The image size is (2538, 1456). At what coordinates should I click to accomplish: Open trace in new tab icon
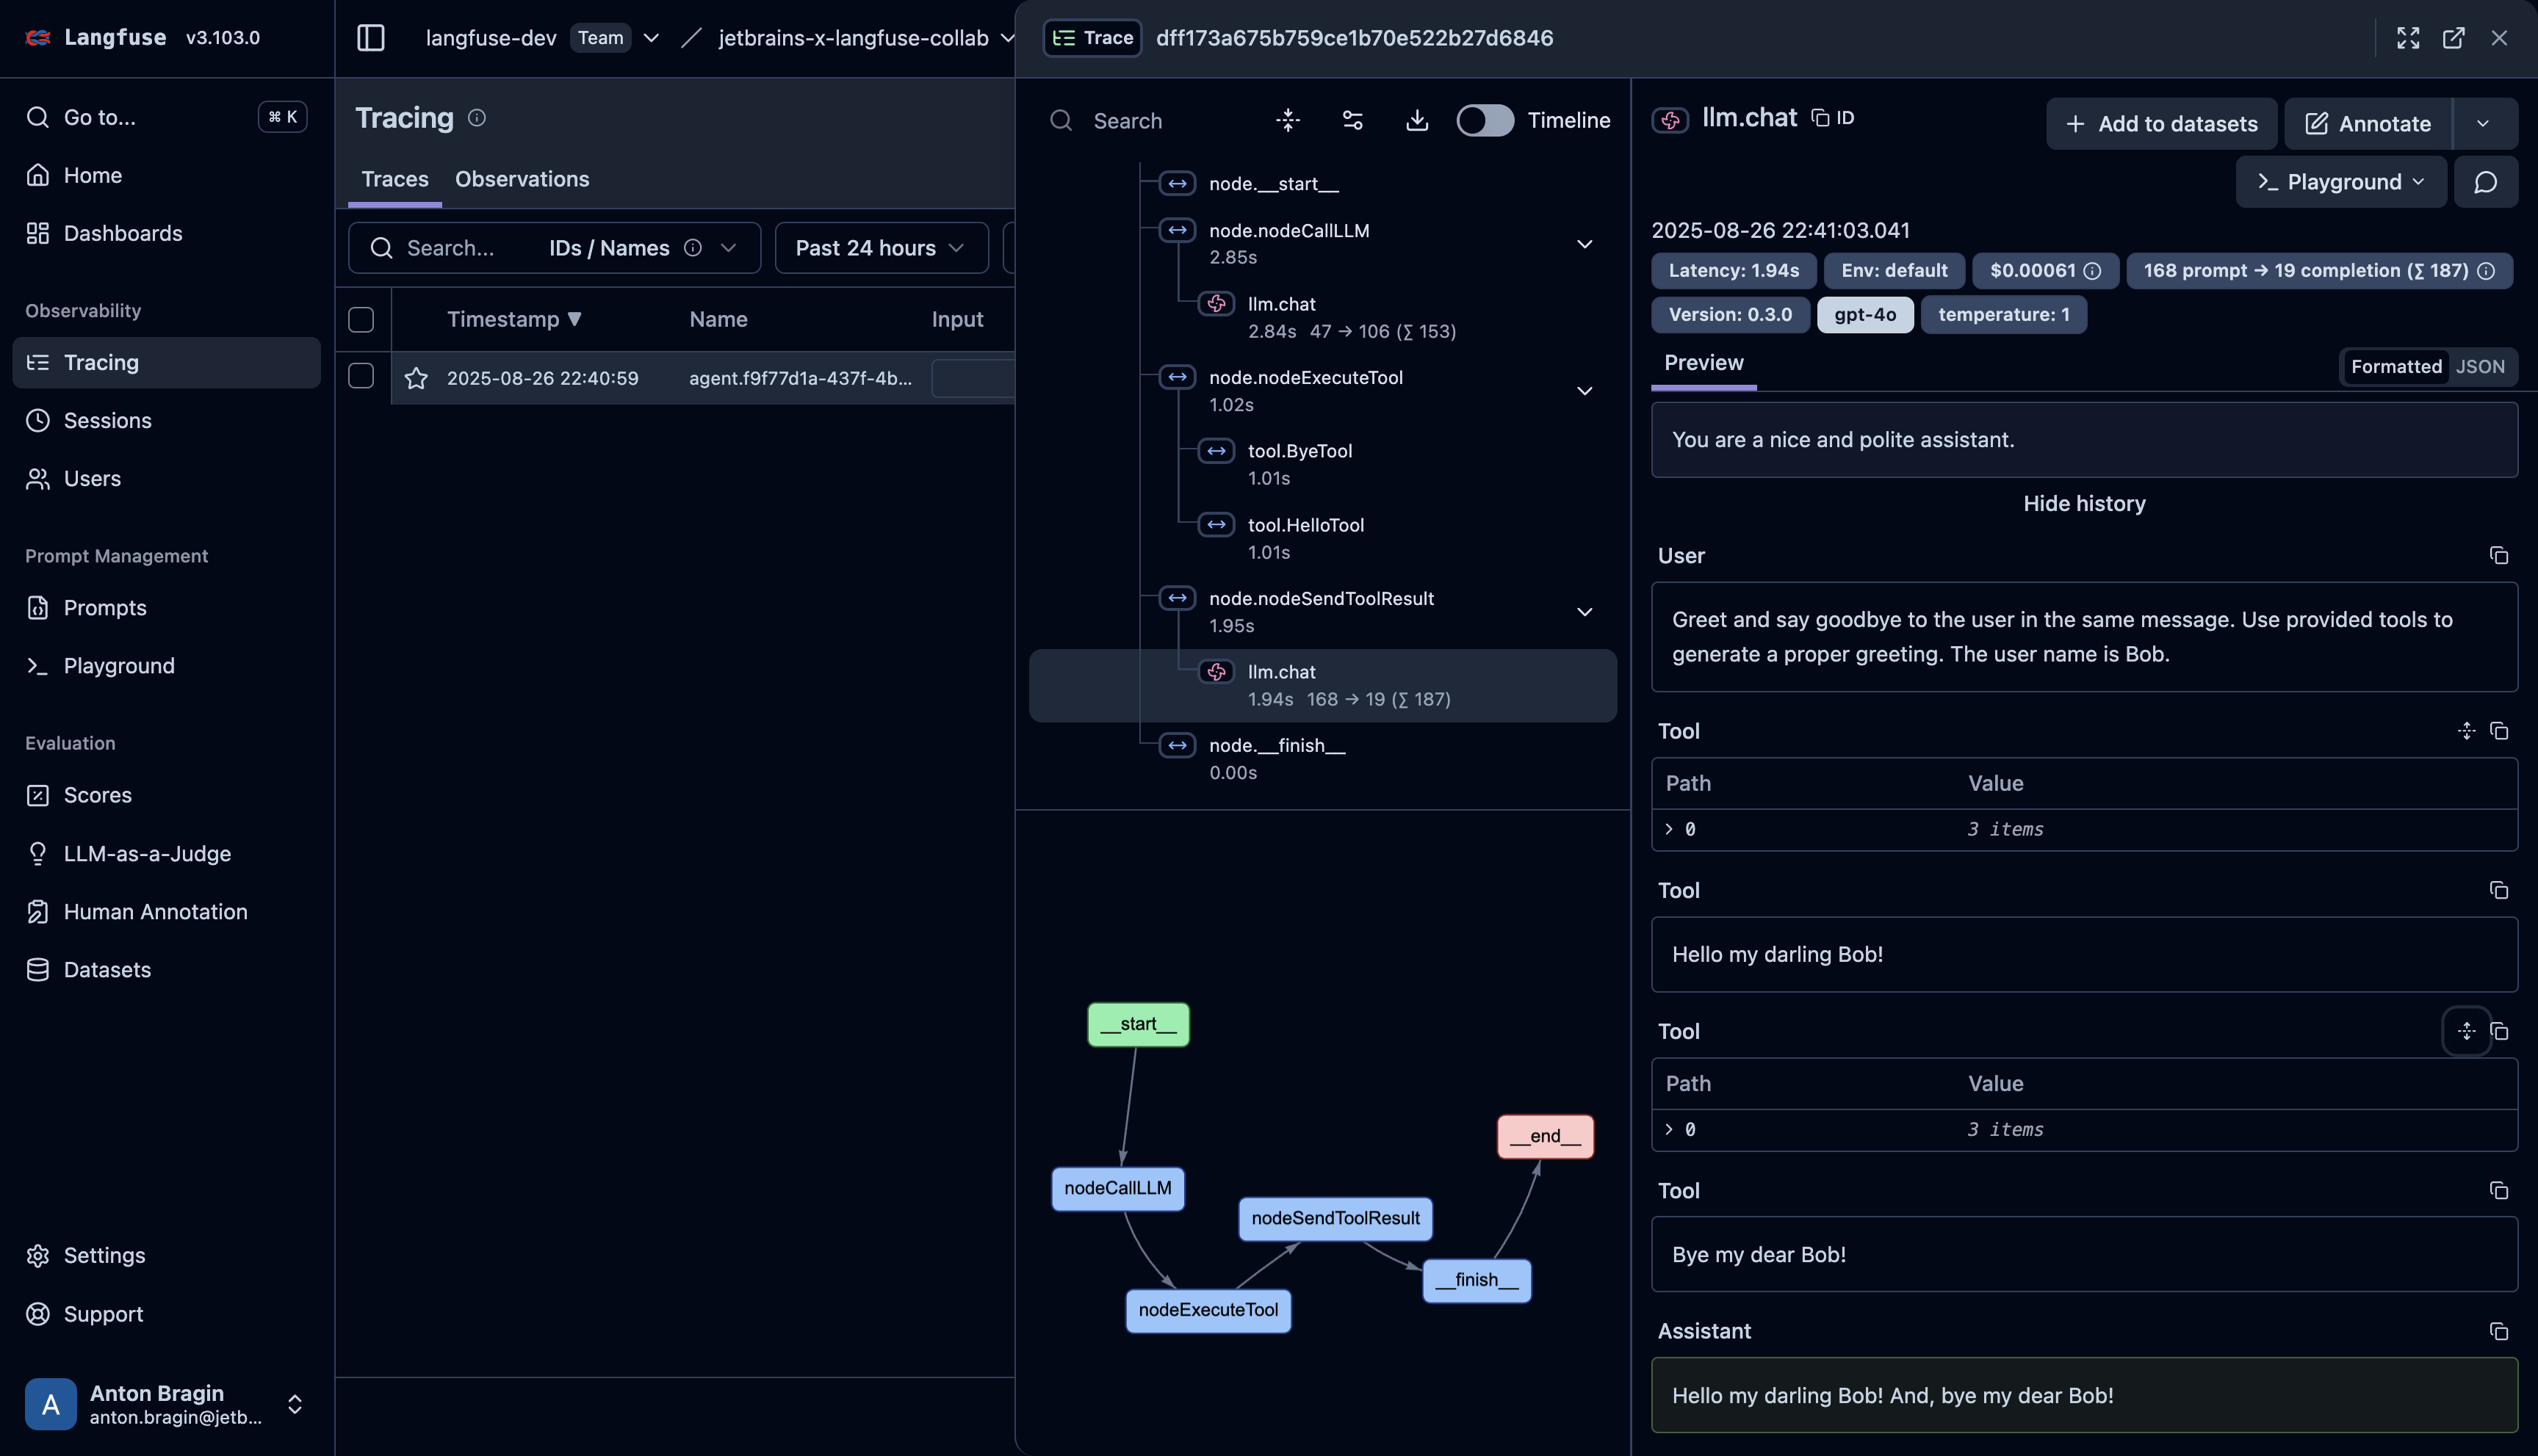coord(2453,38)
